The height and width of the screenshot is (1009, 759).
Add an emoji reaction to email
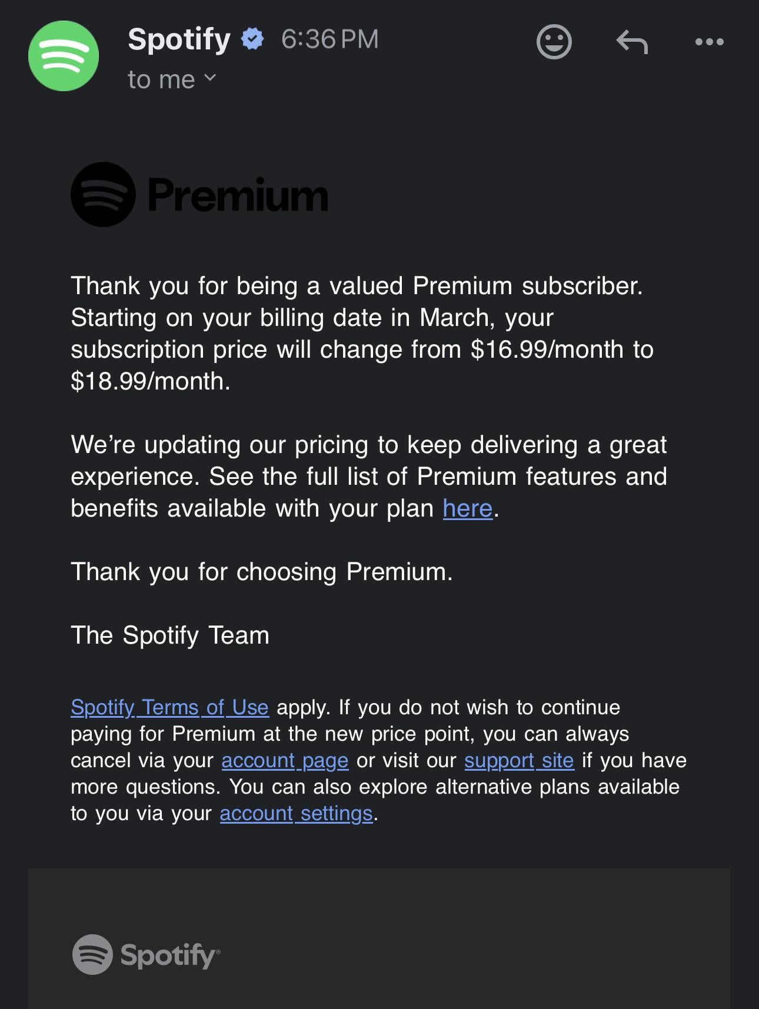pyautogui.click(x=554, y=42)
